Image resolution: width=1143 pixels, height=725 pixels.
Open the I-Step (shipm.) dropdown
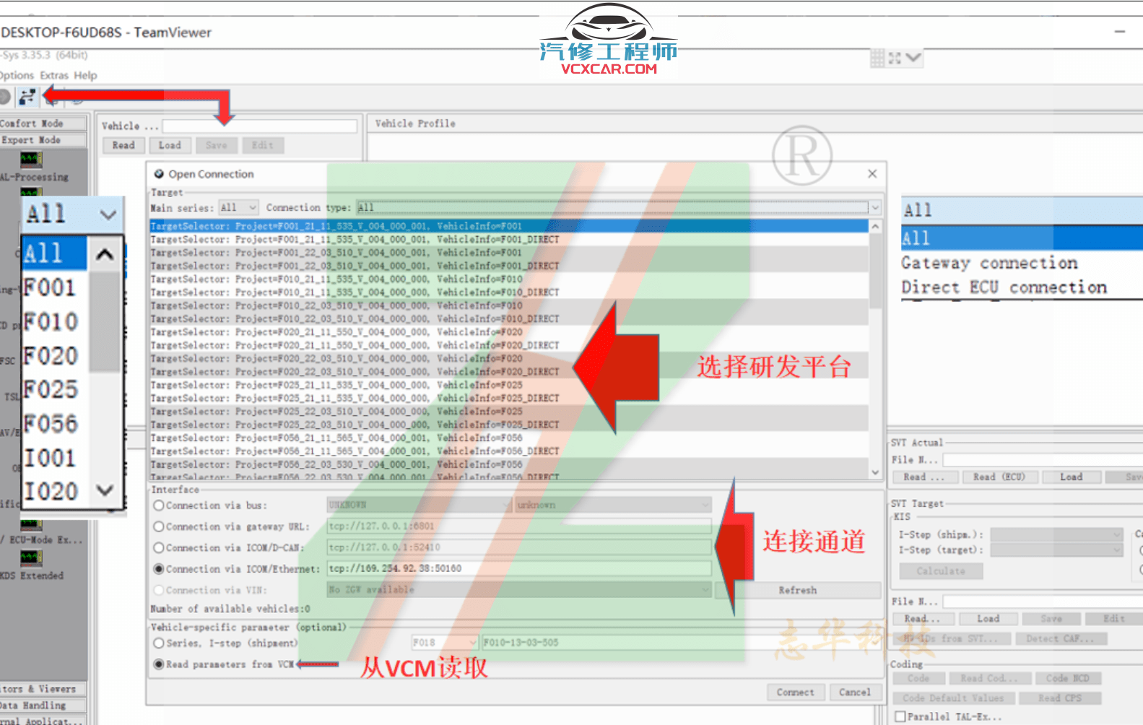1056,534
